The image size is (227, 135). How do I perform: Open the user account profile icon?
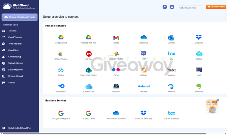coord(172,7)
